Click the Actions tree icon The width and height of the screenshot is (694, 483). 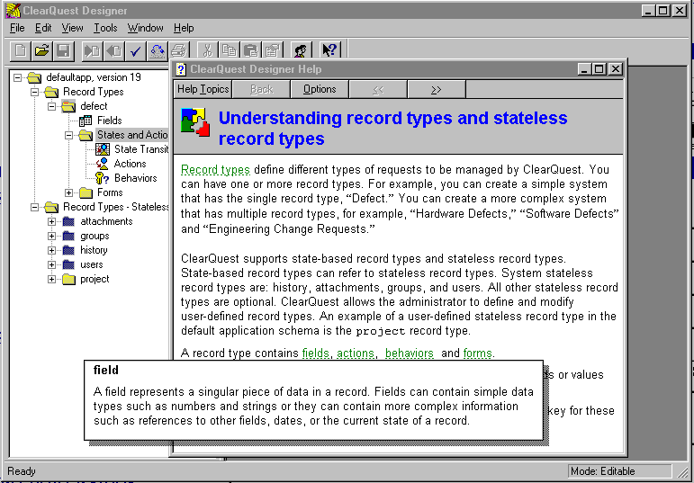[103, 164]
